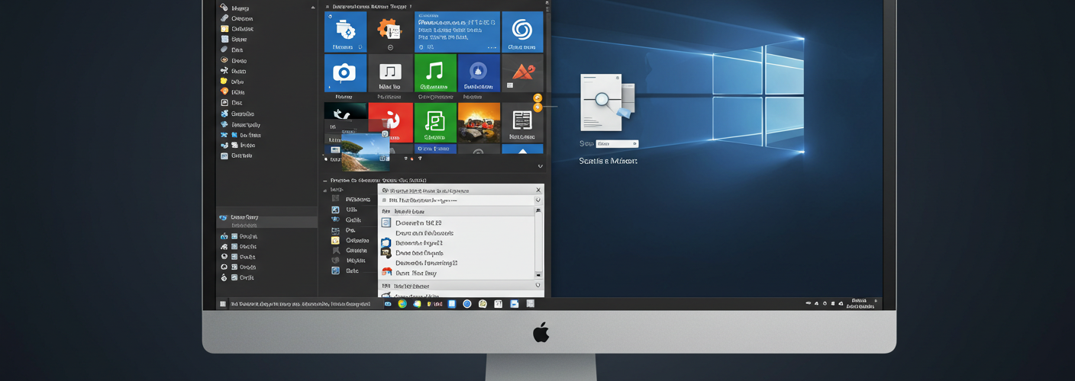This screenshot has width=1075, height=381.
Task: Open the green music note tile
Action: (435, 73)
